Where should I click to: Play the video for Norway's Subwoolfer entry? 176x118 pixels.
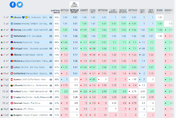(x=50, y=30)
